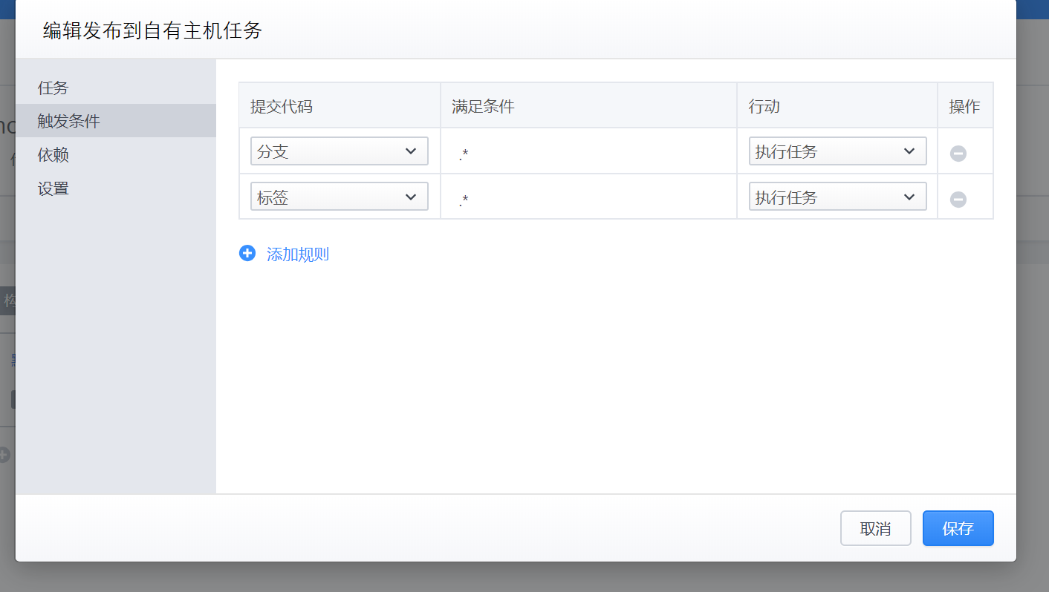The height and width of the screenshot is (592, 1049).
Task: Click the 添加规则 link text
Action: click(x=297, y=254)
